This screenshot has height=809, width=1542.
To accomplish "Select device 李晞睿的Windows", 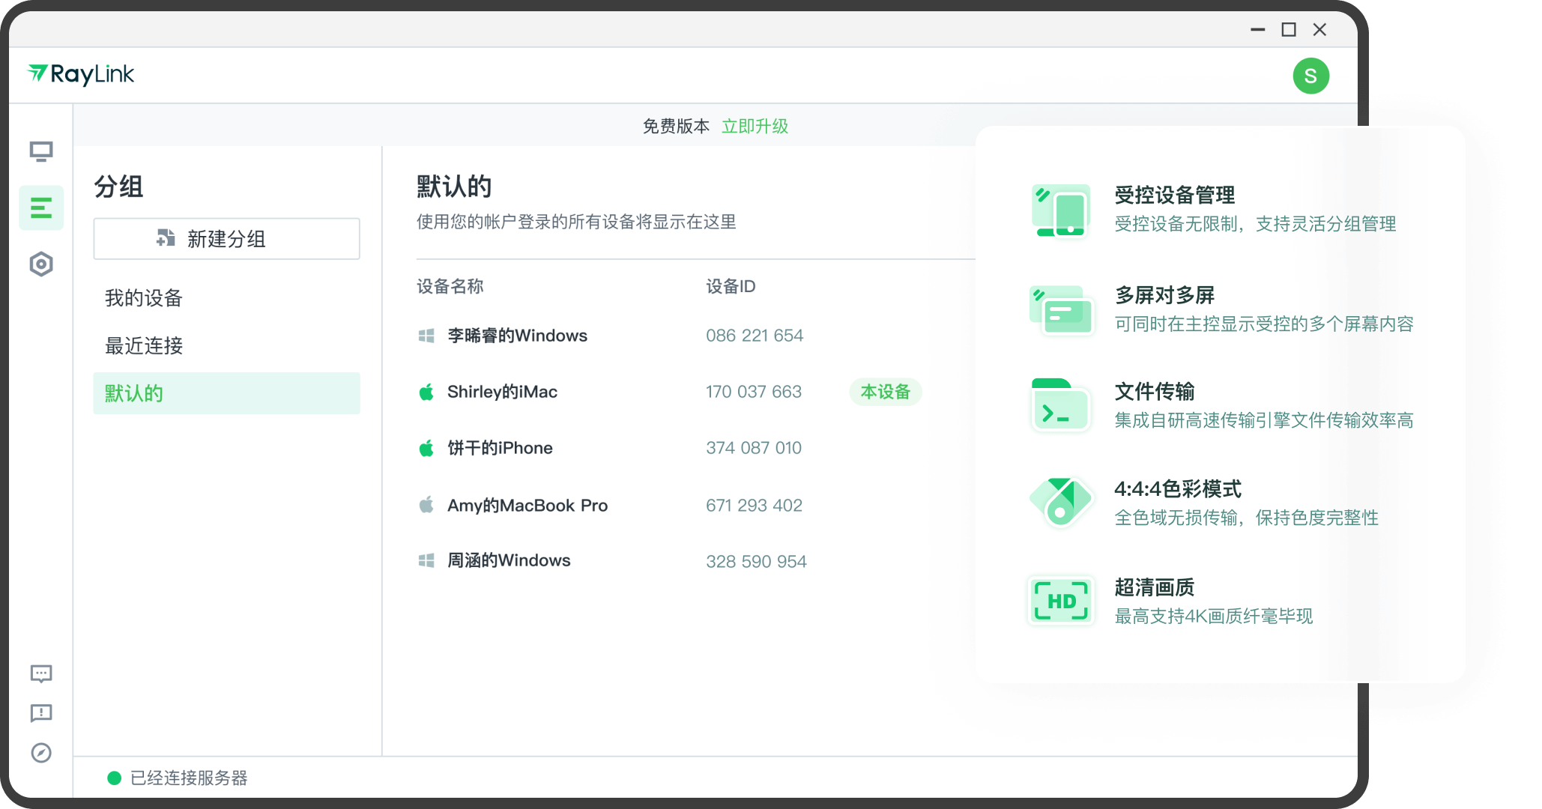I will tap(517, 336).
